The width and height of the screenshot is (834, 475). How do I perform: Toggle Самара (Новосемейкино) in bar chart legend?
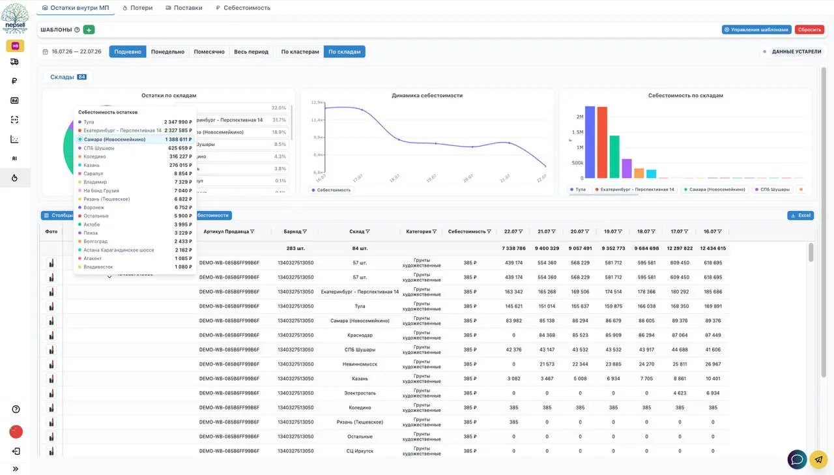pyautogui.click(x=716, y=190)
